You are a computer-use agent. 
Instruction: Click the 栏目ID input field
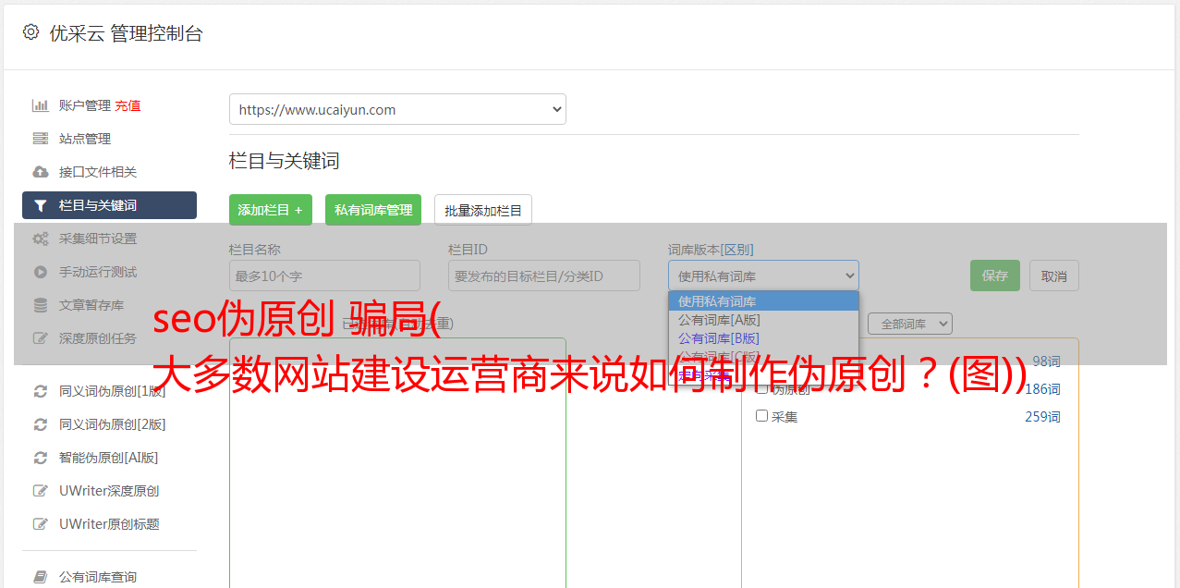tap(544, 276)
